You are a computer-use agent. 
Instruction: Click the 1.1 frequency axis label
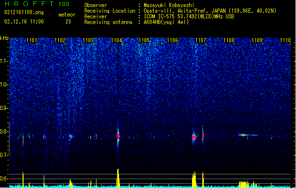pos(4,62)
